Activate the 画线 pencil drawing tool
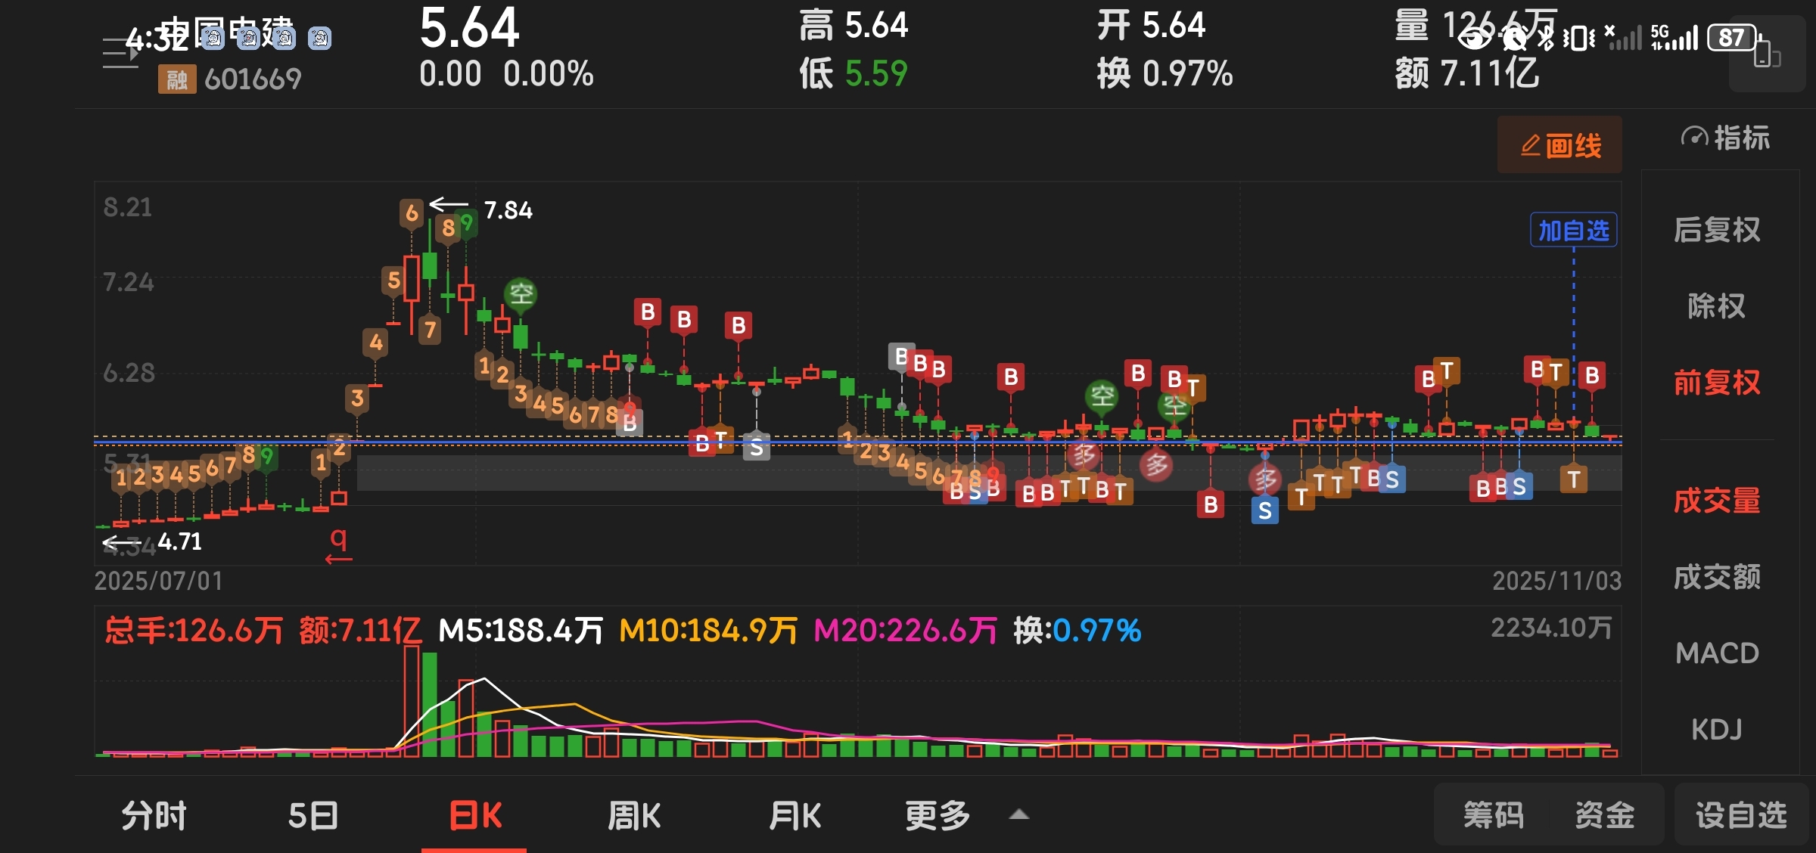This screenshot has width=1816, height=853. coord(1559,144)
